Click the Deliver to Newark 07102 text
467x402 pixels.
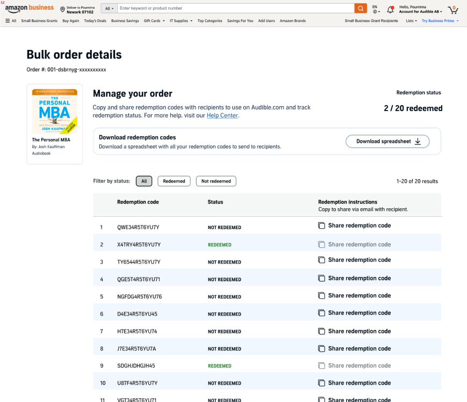[81, 10]
